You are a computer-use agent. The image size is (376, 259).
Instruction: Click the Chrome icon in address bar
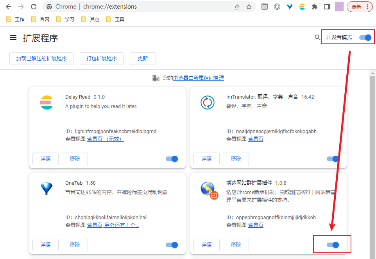click(x=49, y=7)
